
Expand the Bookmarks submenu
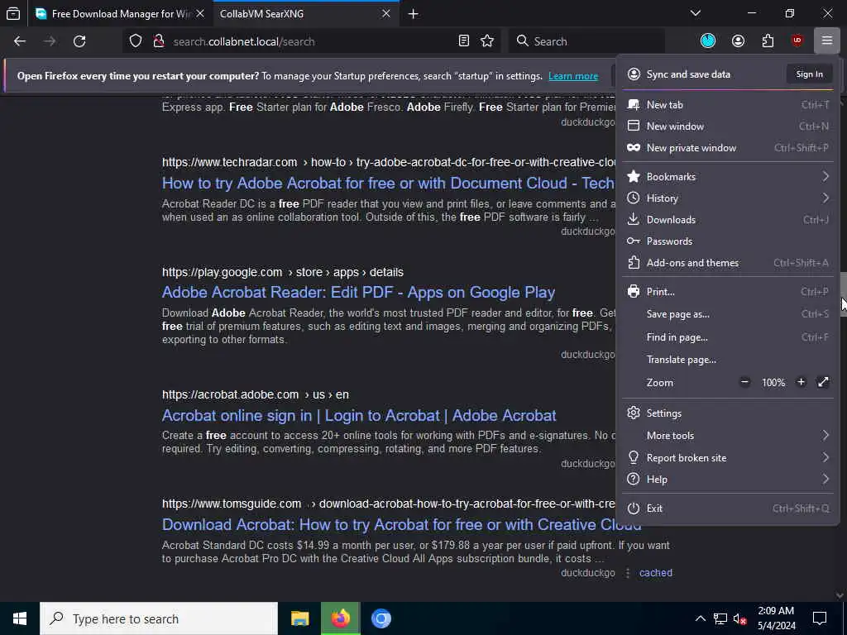click(x=728, y=177)
